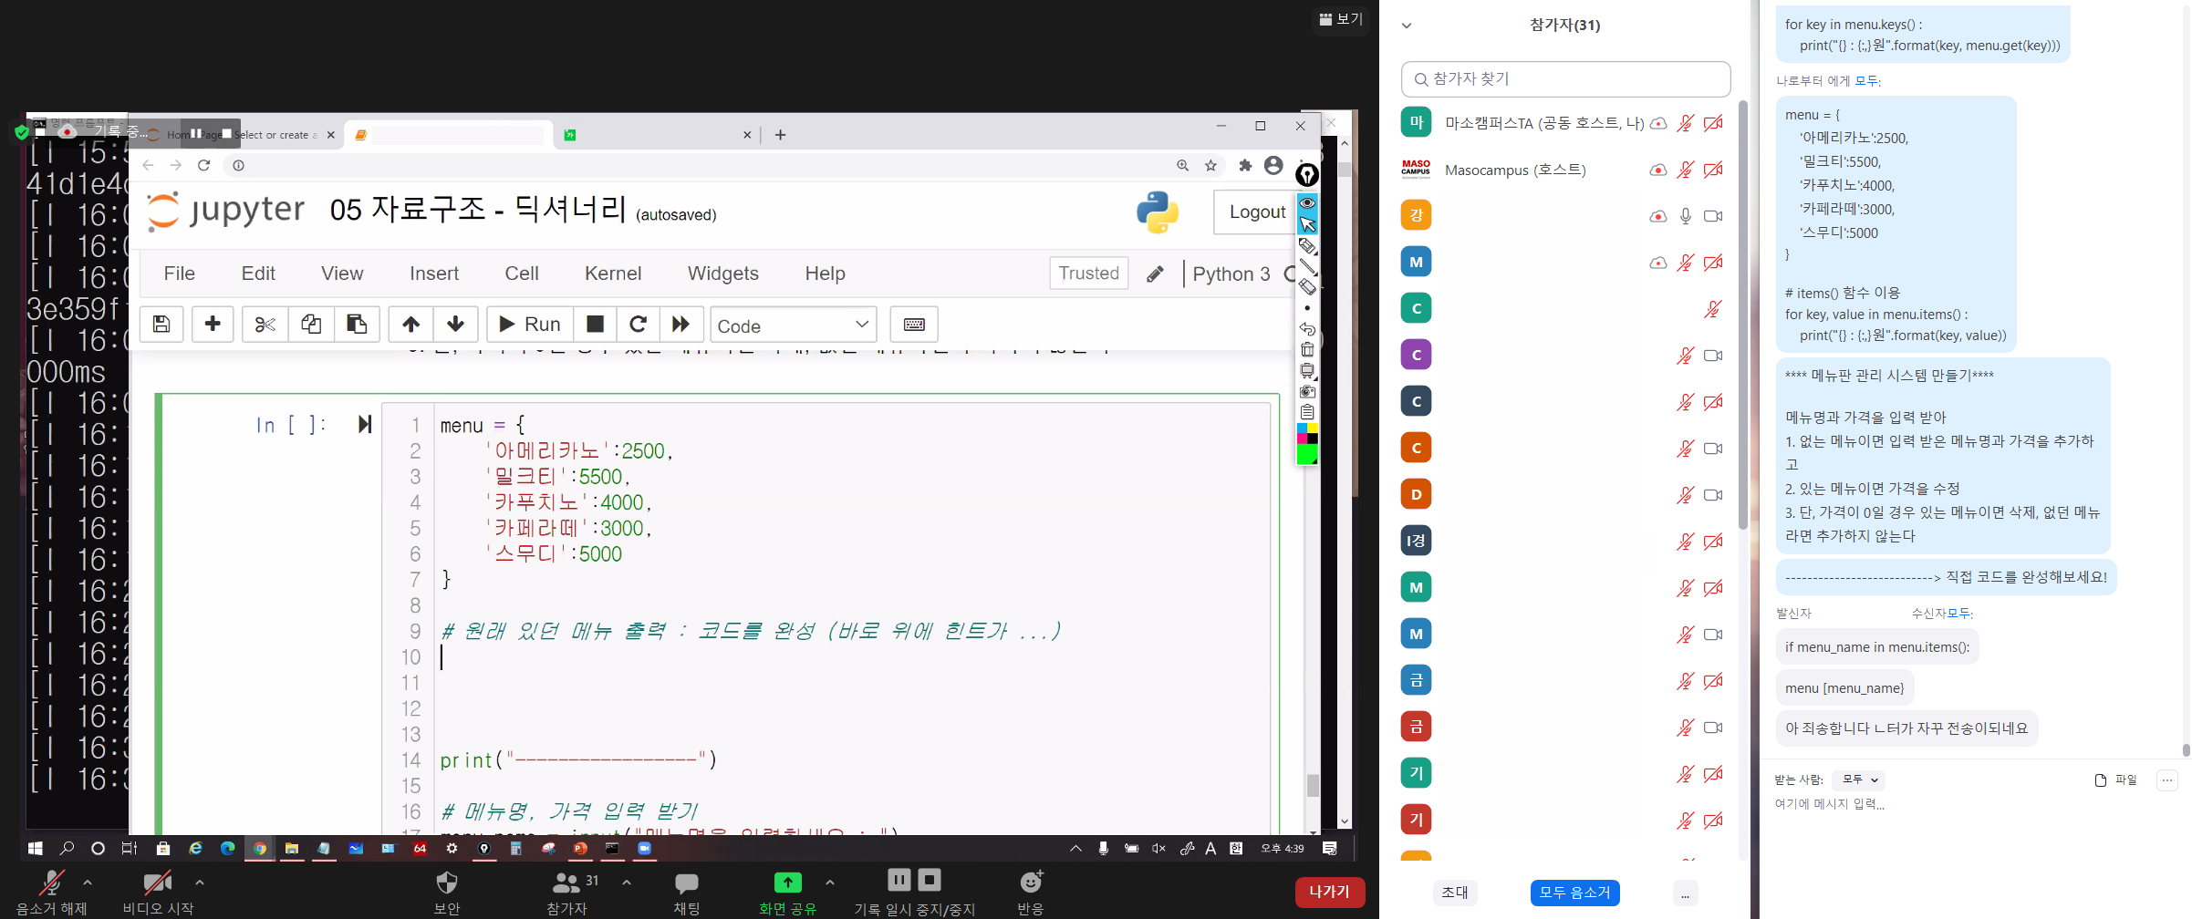Move the selected cell up
Screen dimensions: 2192x919
[411, 325]
